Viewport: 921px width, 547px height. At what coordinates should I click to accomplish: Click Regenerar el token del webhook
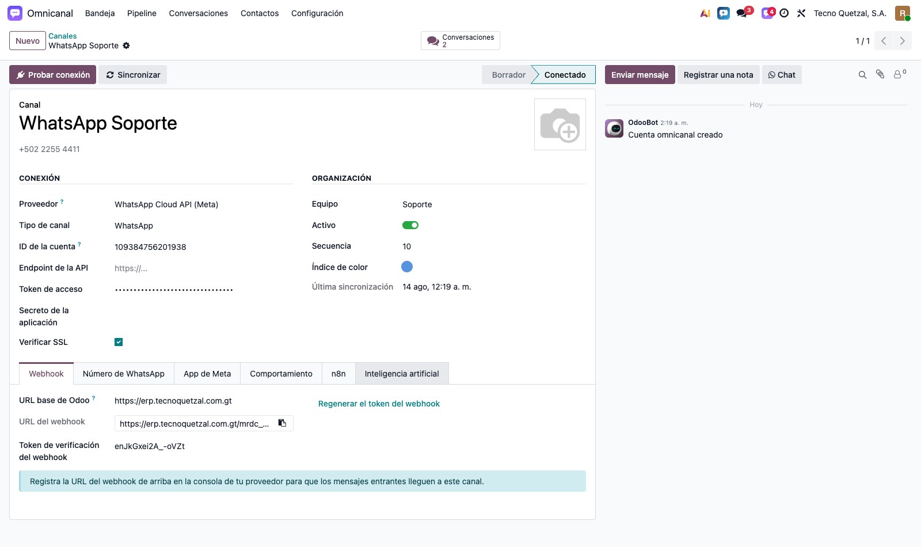[x=379, y=404]
